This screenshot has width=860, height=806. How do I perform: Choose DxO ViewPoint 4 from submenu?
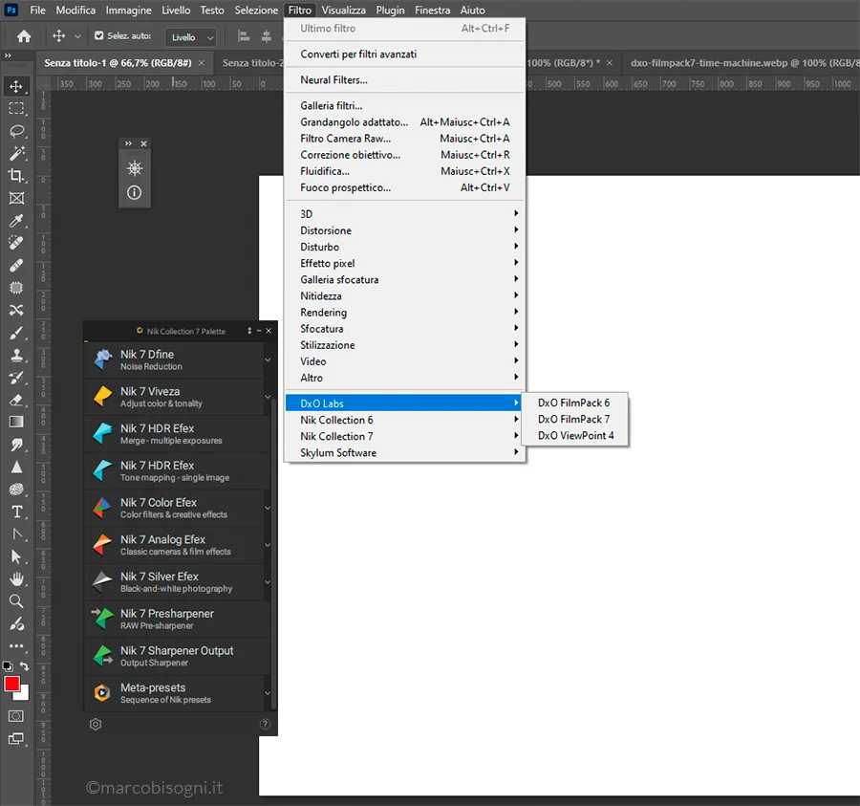click(574, 436)
